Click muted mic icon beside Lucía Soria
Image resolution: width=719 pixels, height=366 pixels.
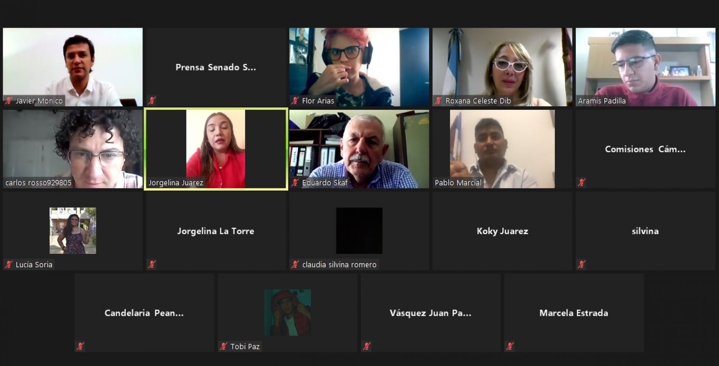click(x=8, y=265)
